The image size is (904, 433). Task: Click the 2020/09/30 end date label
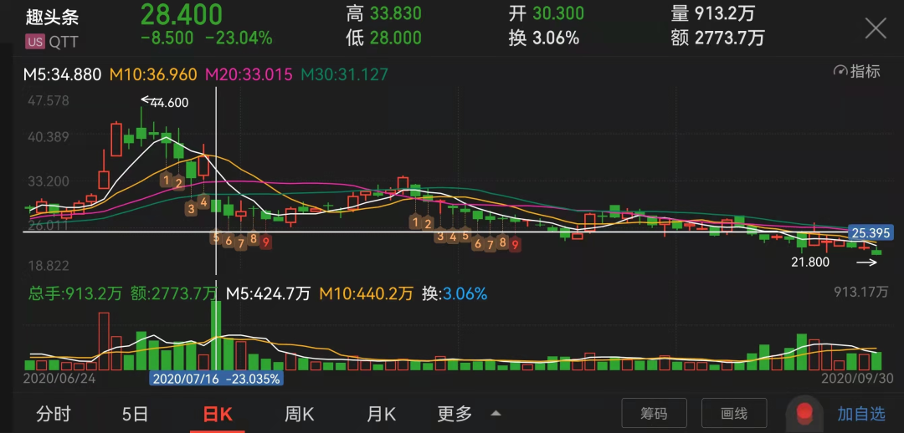click(x=857, y=379)
